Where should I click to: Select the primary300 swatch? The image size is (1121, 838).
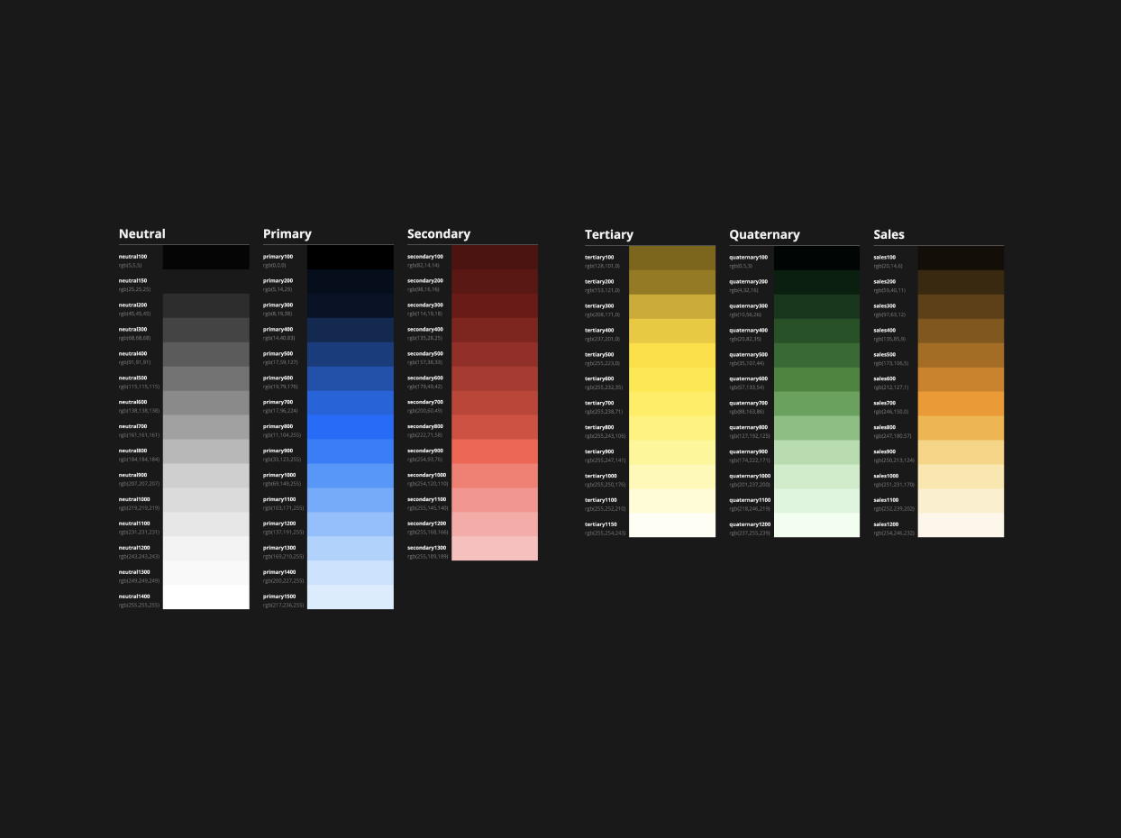(x=351, y=305)
